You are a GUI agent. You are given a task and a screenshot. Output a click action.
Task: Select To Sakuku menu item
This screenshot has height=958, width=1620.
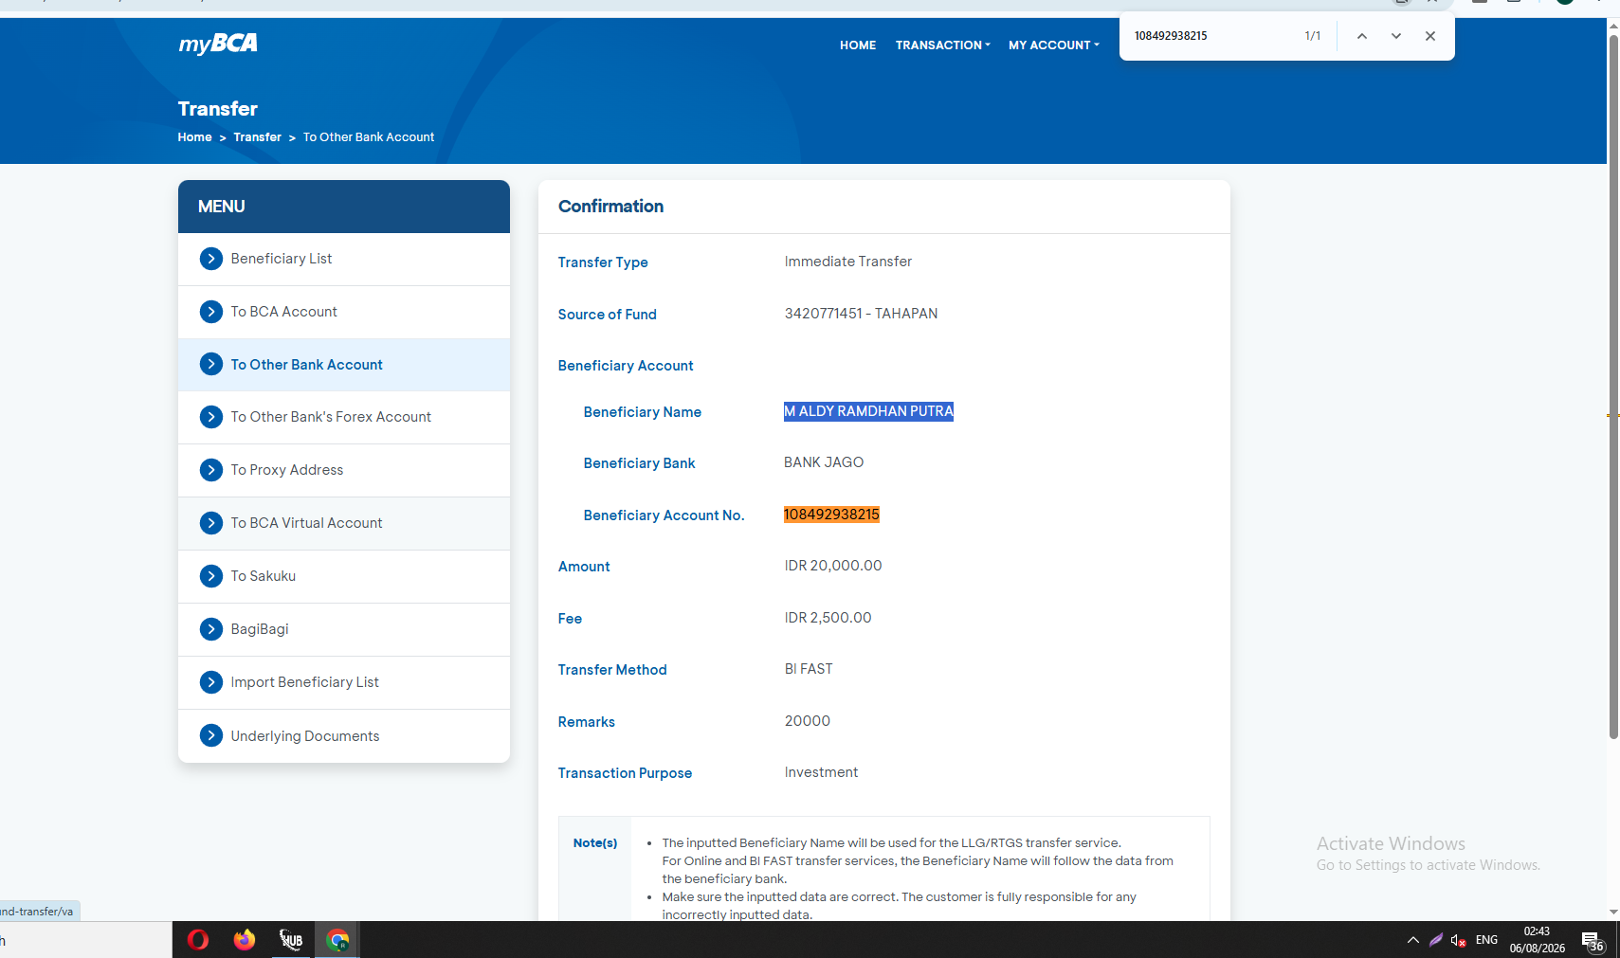[344, 576]
